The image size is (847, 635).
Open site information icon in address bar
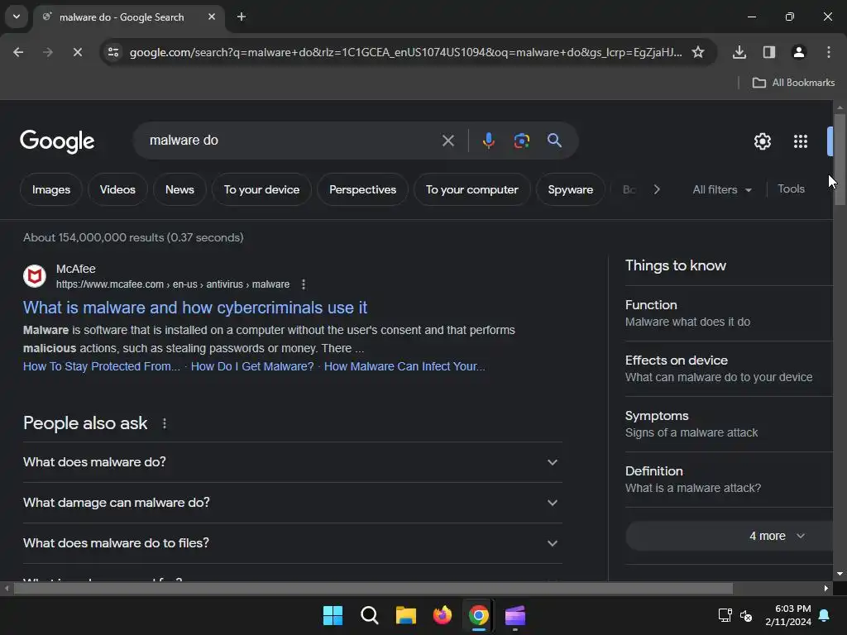pos(113,52)
